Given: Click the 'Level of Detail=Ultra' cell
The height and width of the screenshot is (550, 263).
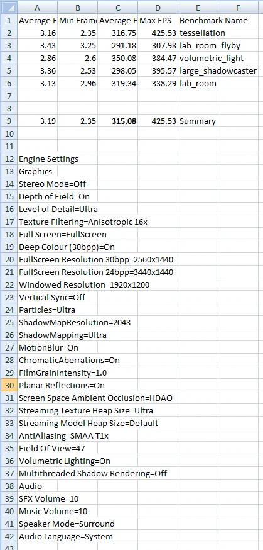Looking at the screenshot, I should click(58, 210).
